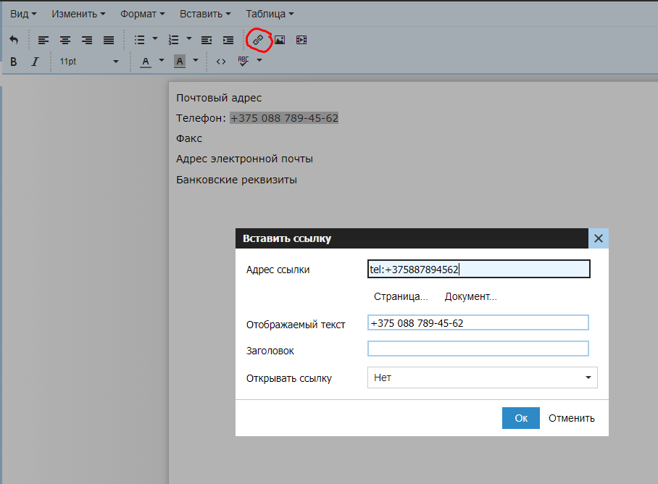
Task: Expand the 11pt font size dropdown
Action: pos(89,62)
